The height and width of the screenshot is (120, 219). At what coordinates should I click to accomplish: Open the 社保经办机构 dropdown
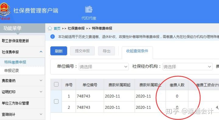[187, 67]
